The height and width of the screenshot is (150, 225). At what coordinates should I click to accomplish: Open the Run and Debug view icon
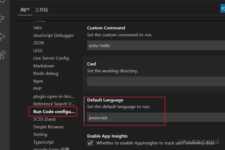click(x=2, y=36)
